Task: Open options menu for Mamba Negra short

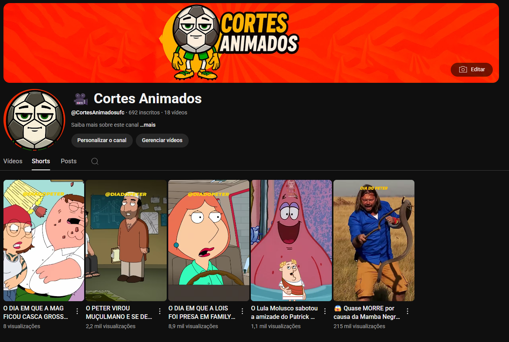Action: [x=408, y=311]
